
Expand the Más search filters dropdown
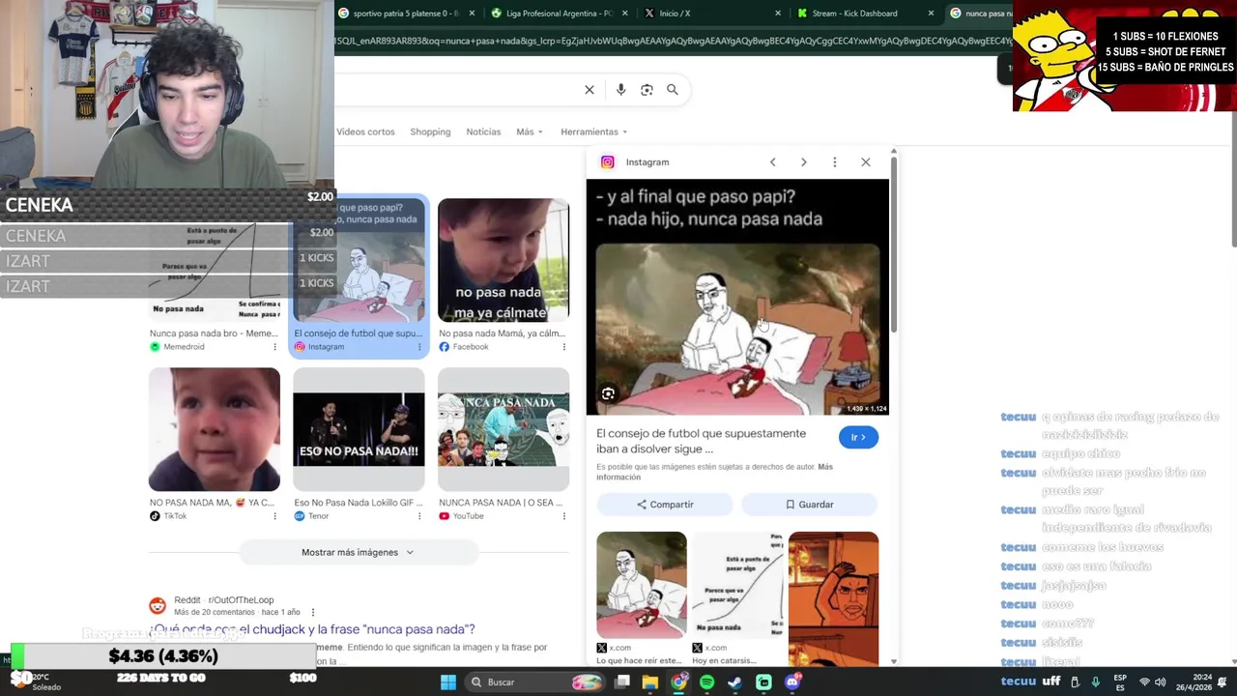point(530,131)
